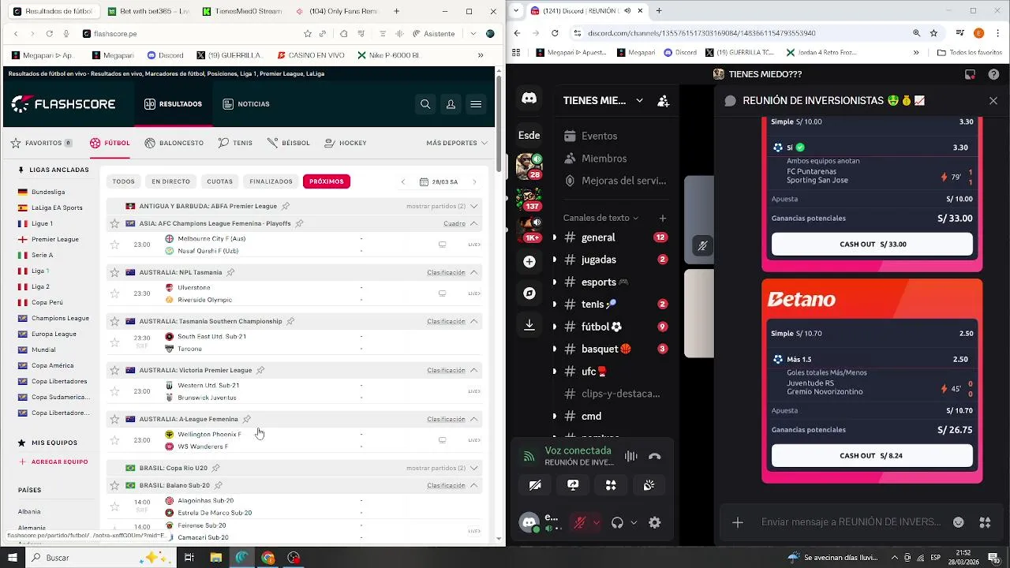Screen dimensions: 1010x568
Task: Star the Western Utd Sub-21 match
Action: pyautogui.click(x=114, y=391)
